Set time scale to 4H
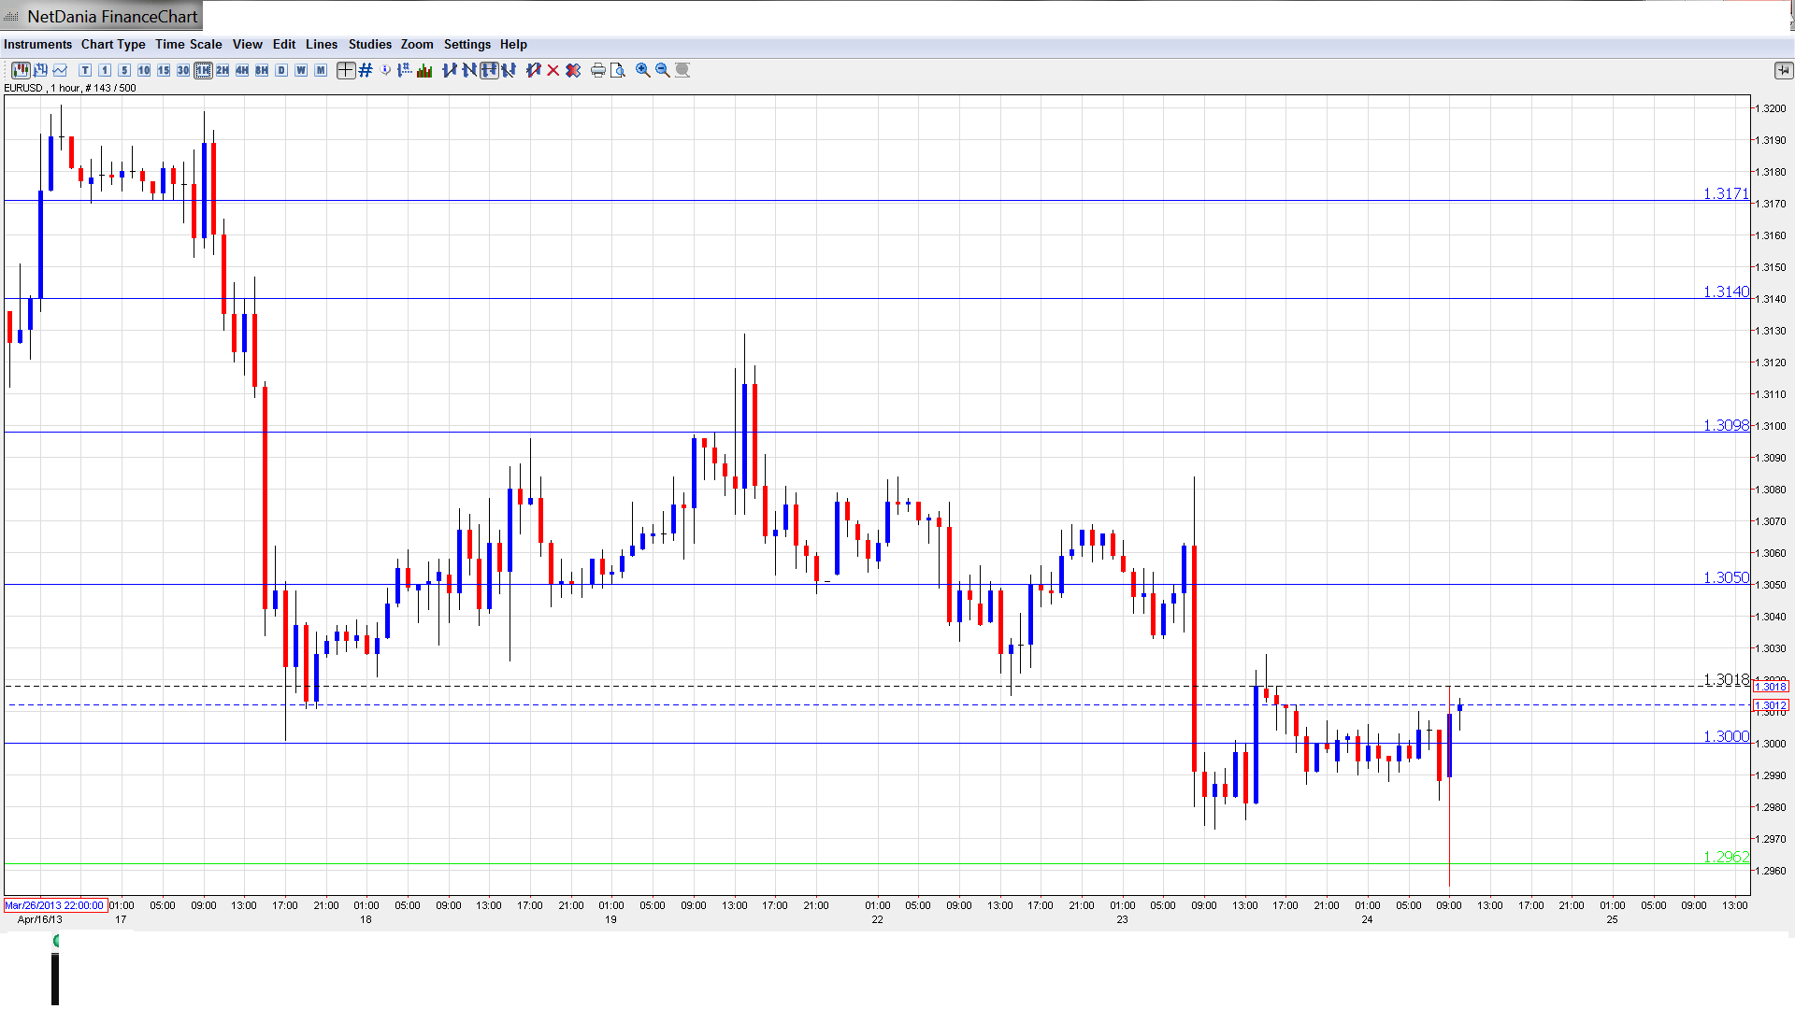This screenshot has height=1009, width=1795. pyautogui.click(x=242, y=70)
